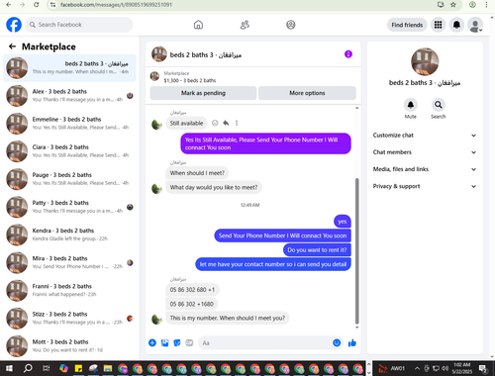
Task: Open Stizz - 3 beds 2 baths conversation
Action: tap(69, 319)
